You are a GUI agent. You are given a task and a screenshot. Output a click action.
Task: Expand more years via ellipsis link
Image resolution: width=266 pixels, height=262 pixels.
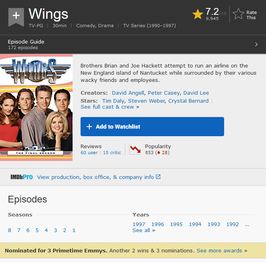coord(247,224)
